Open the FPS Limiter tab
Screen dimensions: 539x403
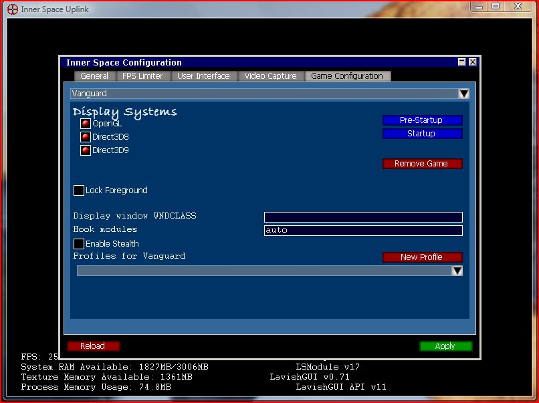coord(142,76)
